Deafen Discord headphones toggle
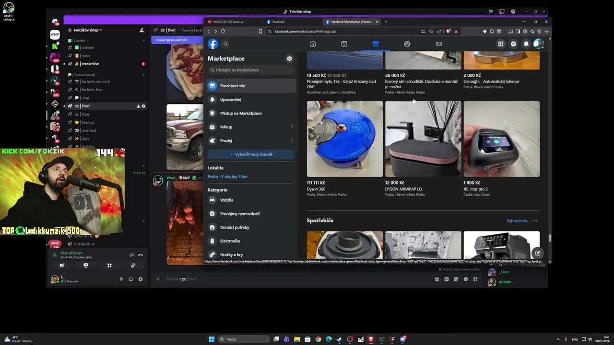The height and width of the screenshot is (345, 614). click(x=131, y=279)
